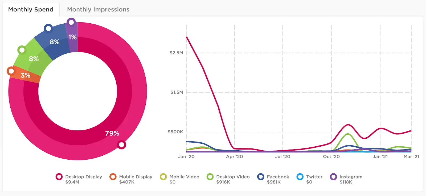
Task: Click the 79% Desktop Display donut segment
Action: [x=112, y=133]
